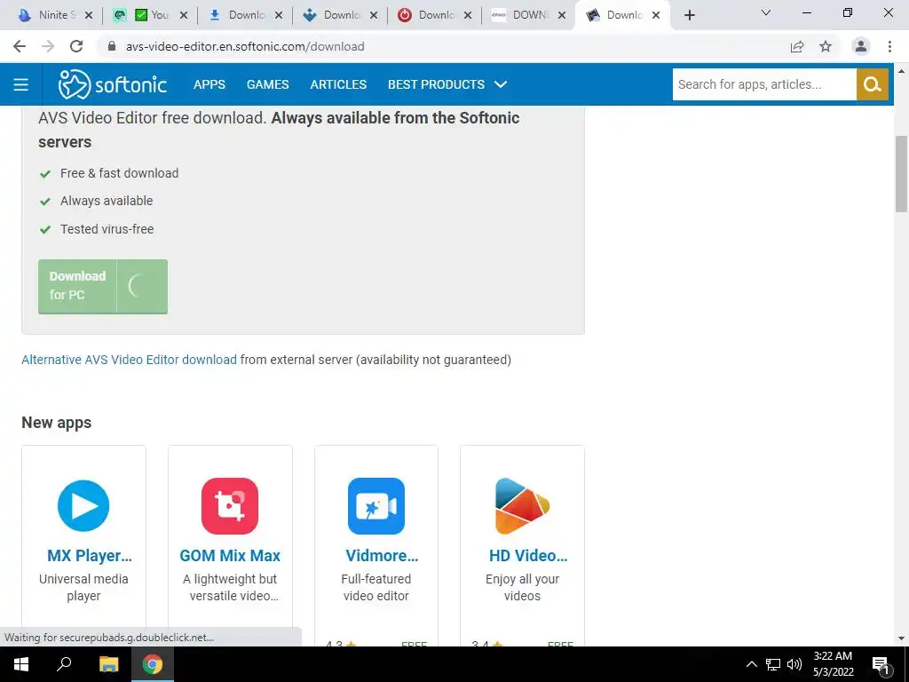Screen dimensions: 909x682
Task: Open the Softonic hamburger menu
Action: (21, 84)
